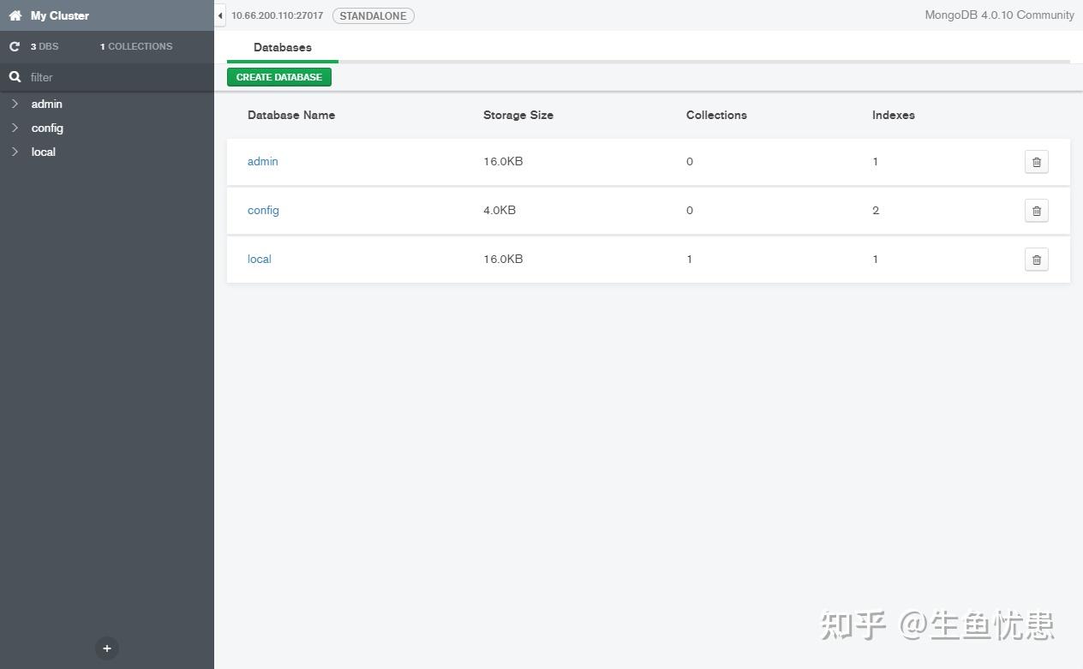Viewport: 1083px width, 669px height.
Task: Expand the local database tree
Action: click(15, 152)
